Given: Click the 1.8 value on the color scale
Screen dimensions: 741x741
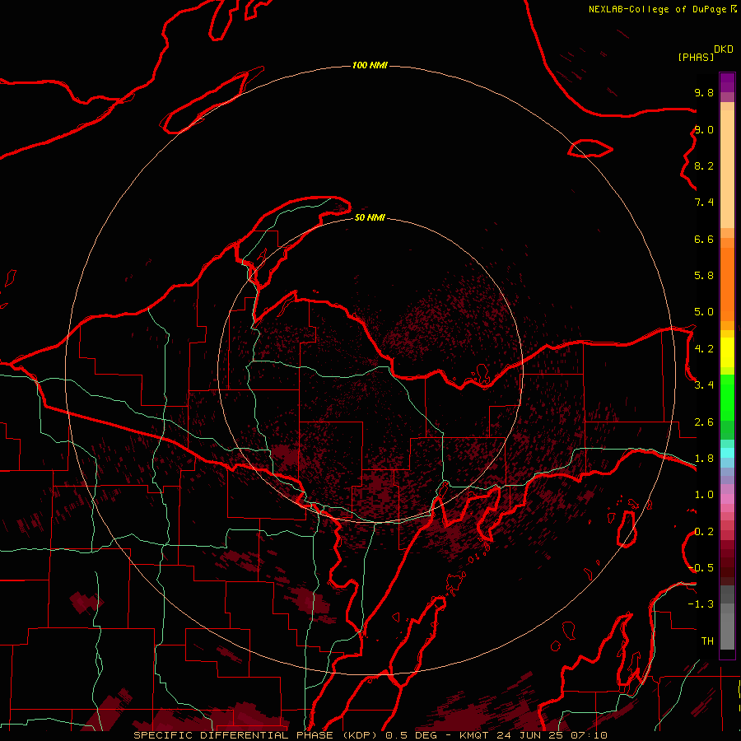Looking at the screenshot, I should (704, 459).
